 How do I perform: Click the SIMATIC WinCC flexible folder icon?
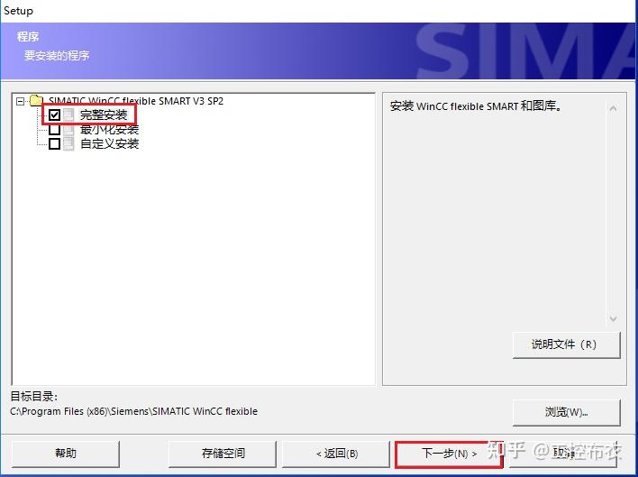click(x=37, y=100)
